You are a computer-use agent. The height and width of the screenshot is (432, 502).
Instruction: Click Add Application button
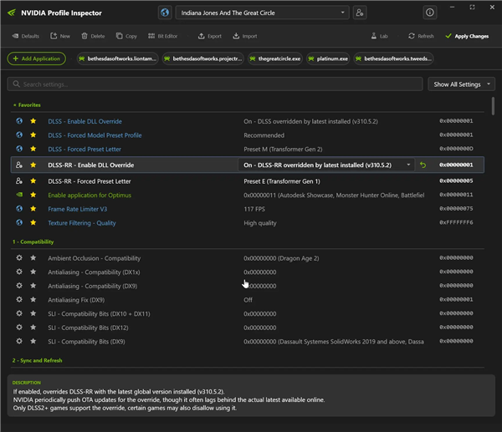tap(37, 58)
